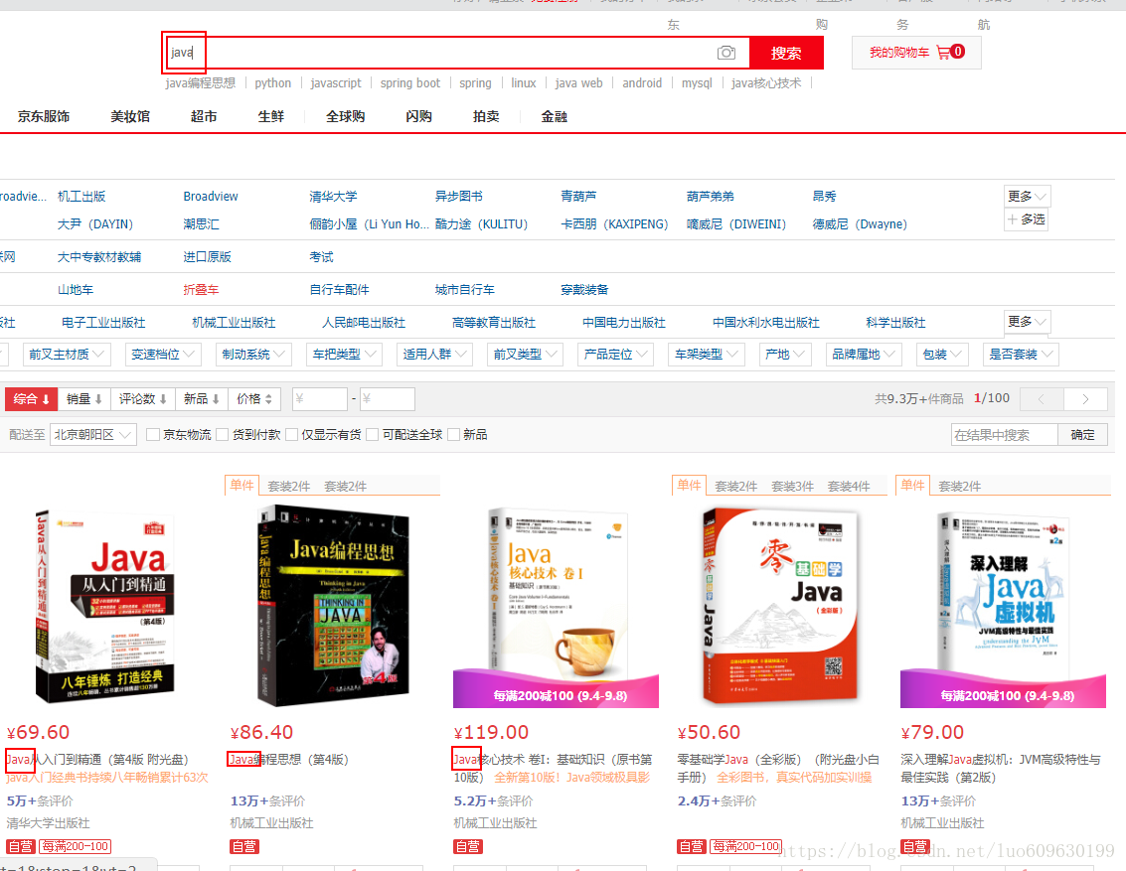Open 清华大学出版社 shop link
Image resolution: width=1126 pixels, height=871 pixels.
point(48,823)
